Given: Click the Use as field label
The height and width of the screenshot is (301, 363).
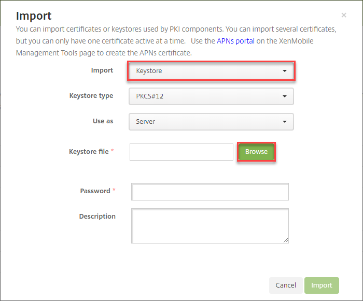Looking at the screenshot, I should tap(103, 121).
